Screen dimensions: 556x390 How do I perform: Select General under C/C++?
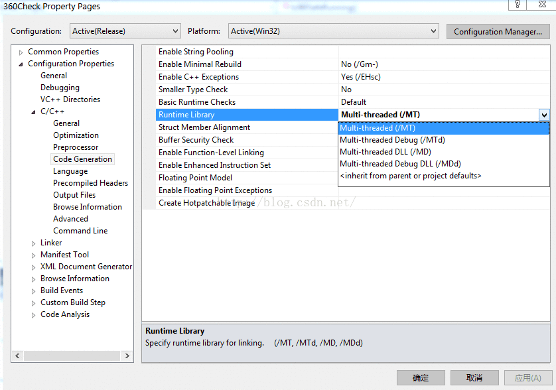tap(66, 123)
